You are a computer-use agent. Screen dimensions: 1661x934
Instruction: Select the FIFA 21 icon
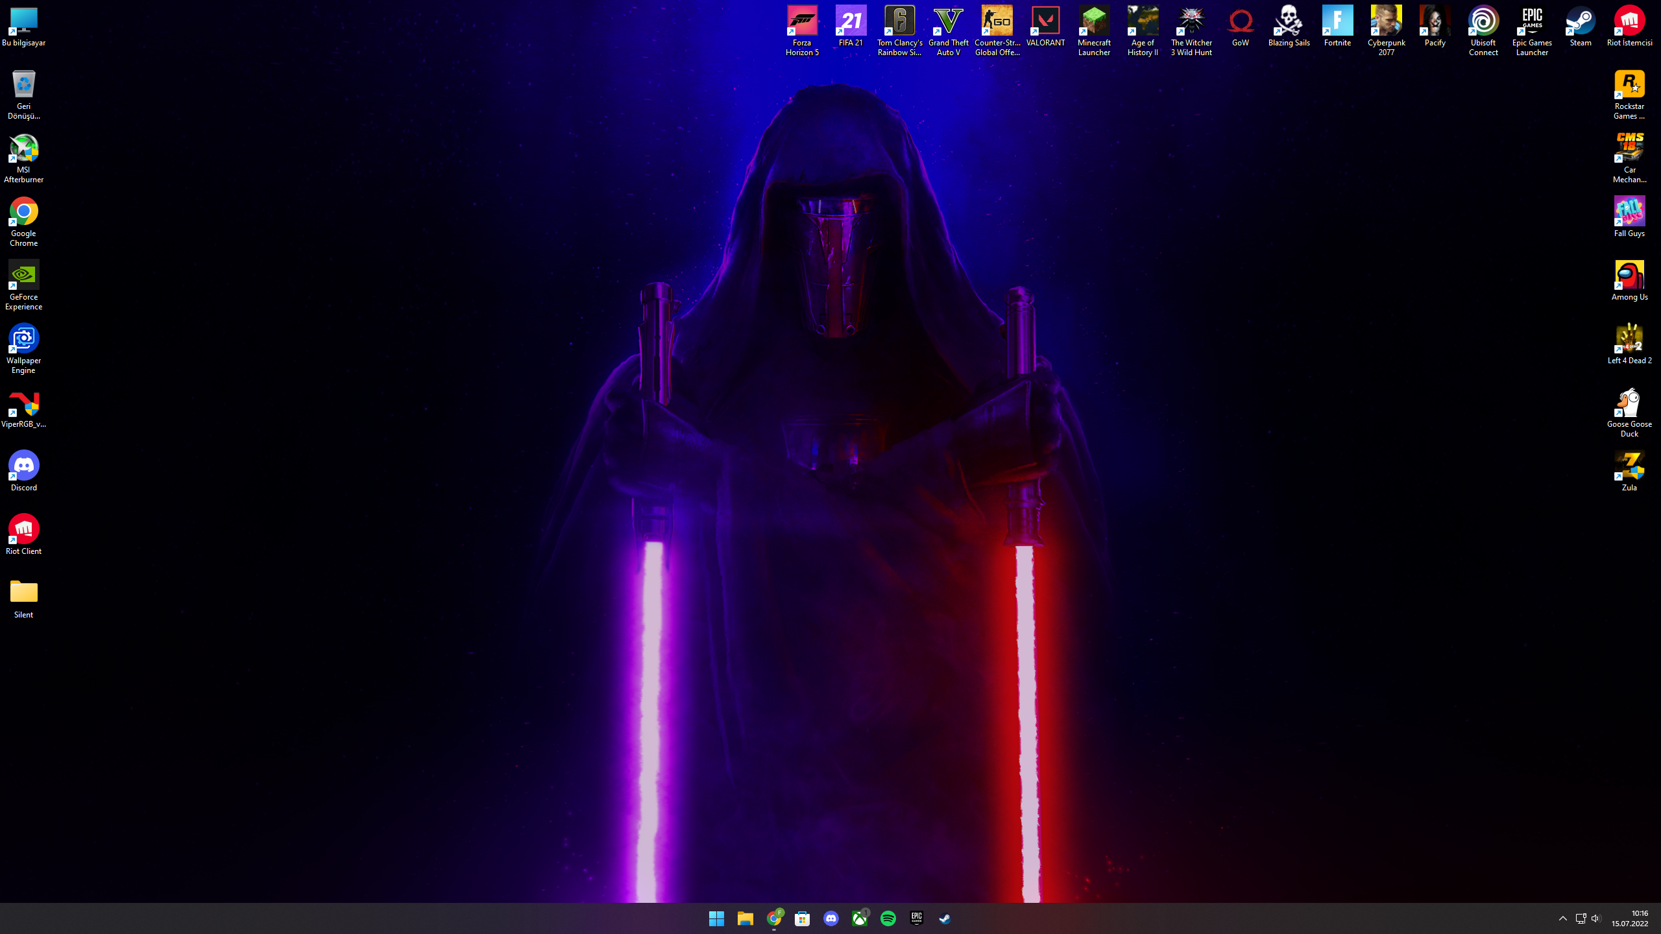point(851,27)
